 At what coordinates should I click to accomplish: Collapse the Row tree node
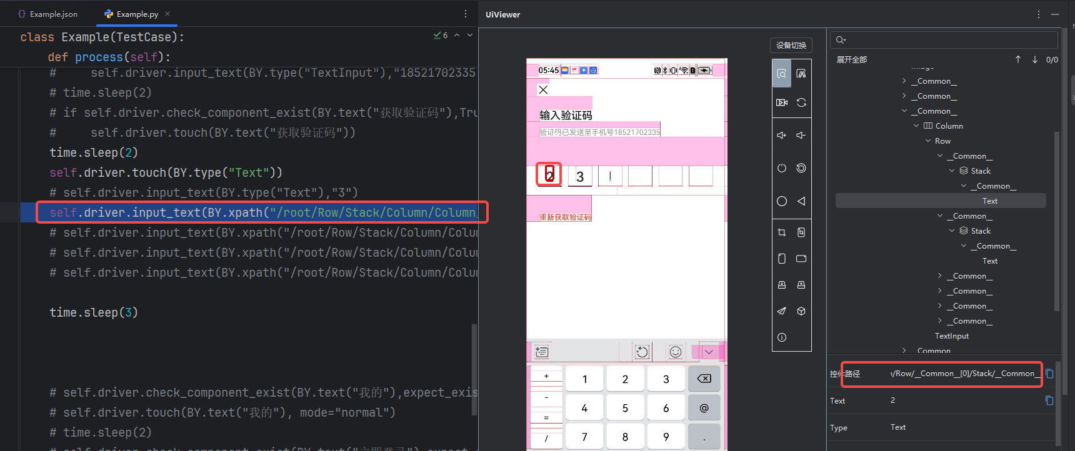click(x=928, y=141)
